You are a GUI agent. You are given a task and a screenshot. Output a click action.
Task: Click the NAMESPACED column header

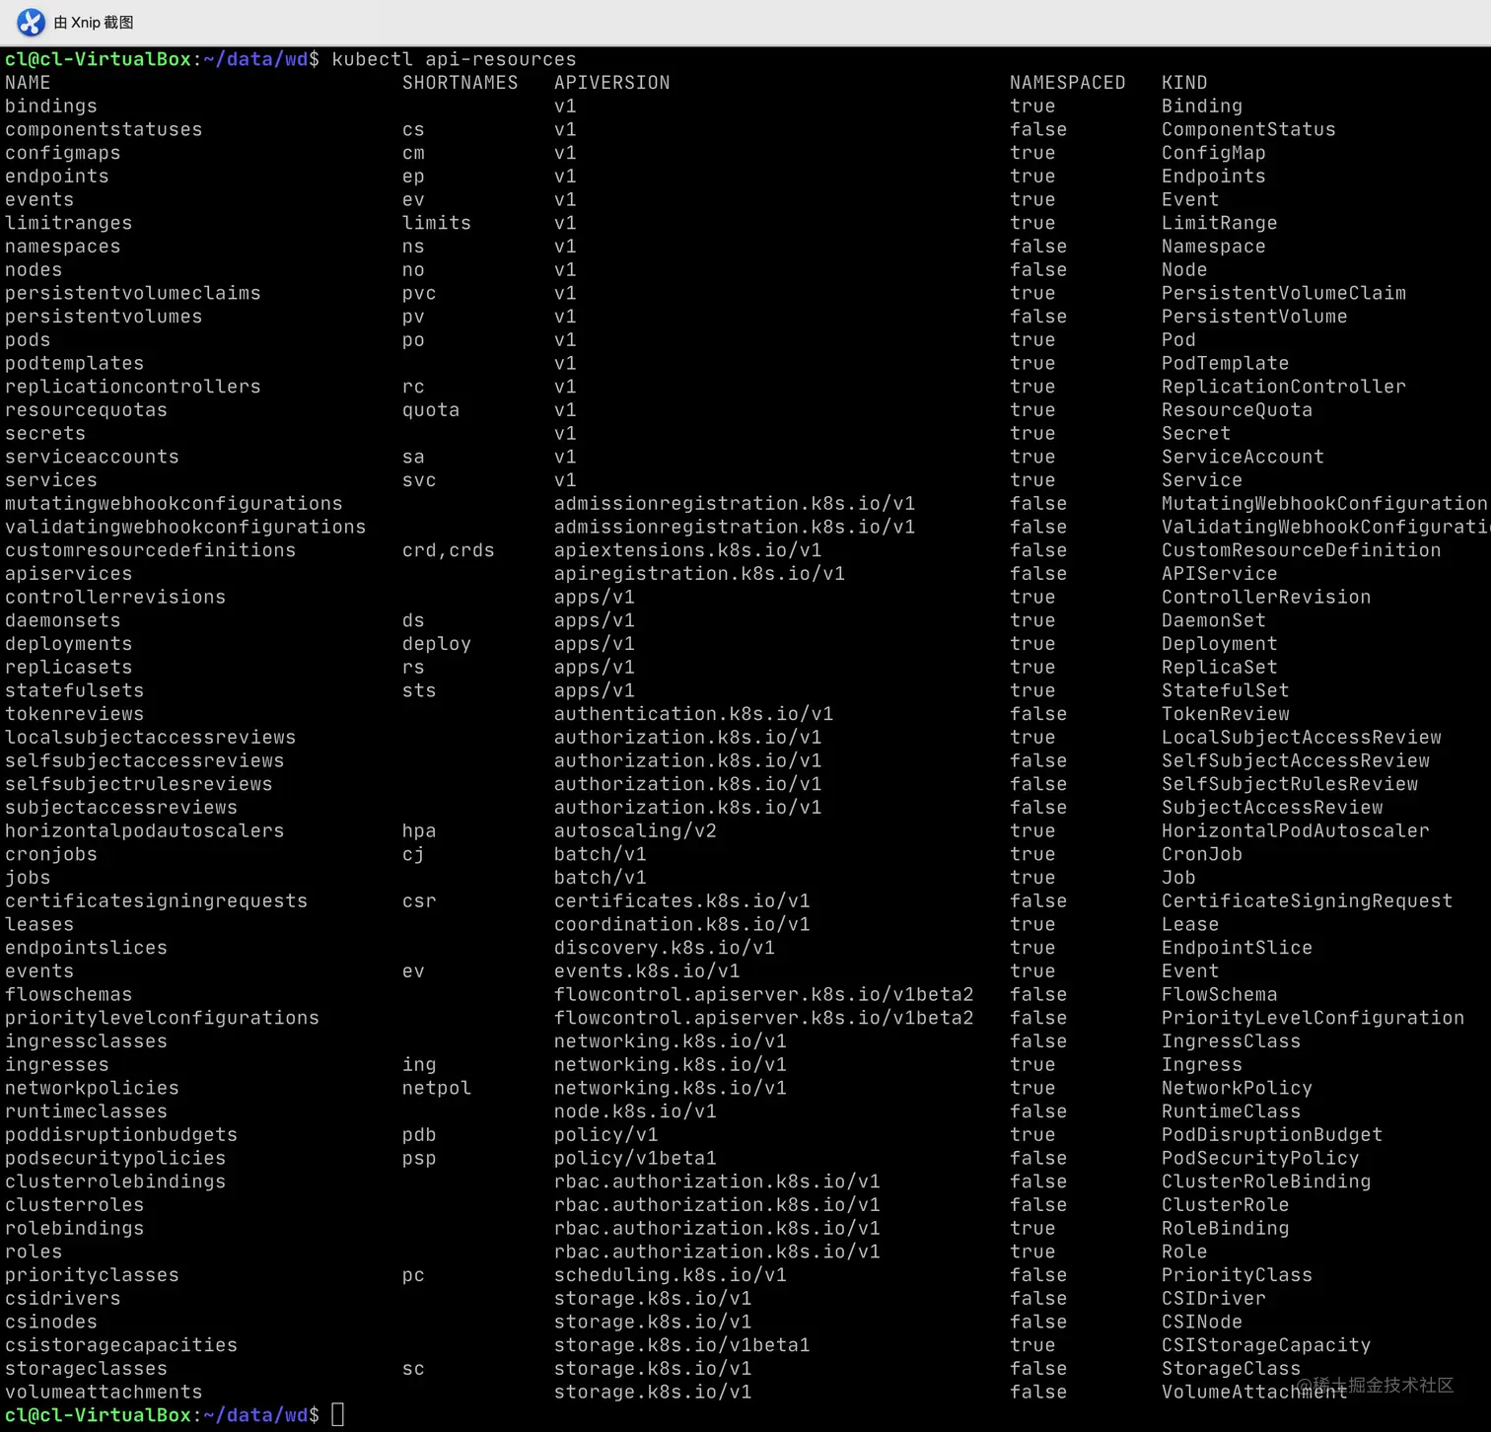click(x=1068, y=82)
